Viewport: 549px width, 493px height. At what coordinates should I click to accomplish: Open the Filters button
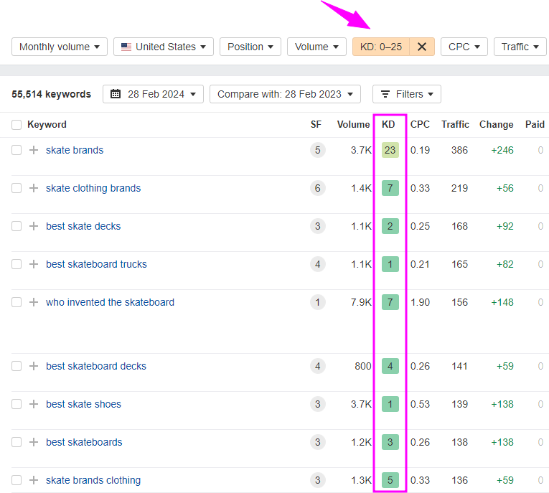pyautogui.click(x=406, y=94)
